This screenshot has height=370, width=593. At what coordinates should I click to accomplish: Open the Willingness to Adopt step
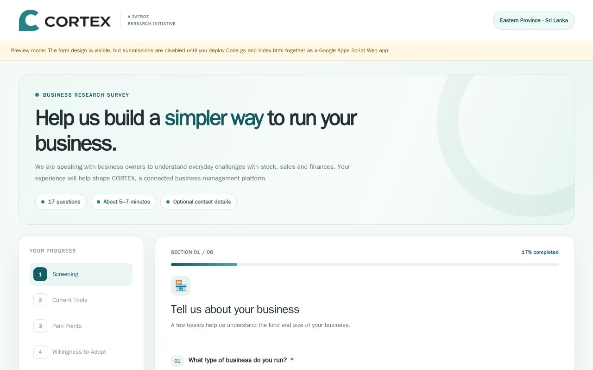coord(81,352)
